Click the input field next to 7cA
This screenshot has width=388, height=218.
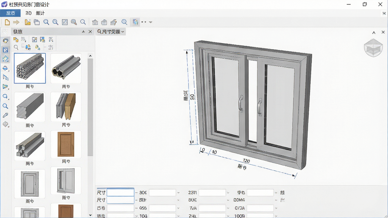(212, 208)
